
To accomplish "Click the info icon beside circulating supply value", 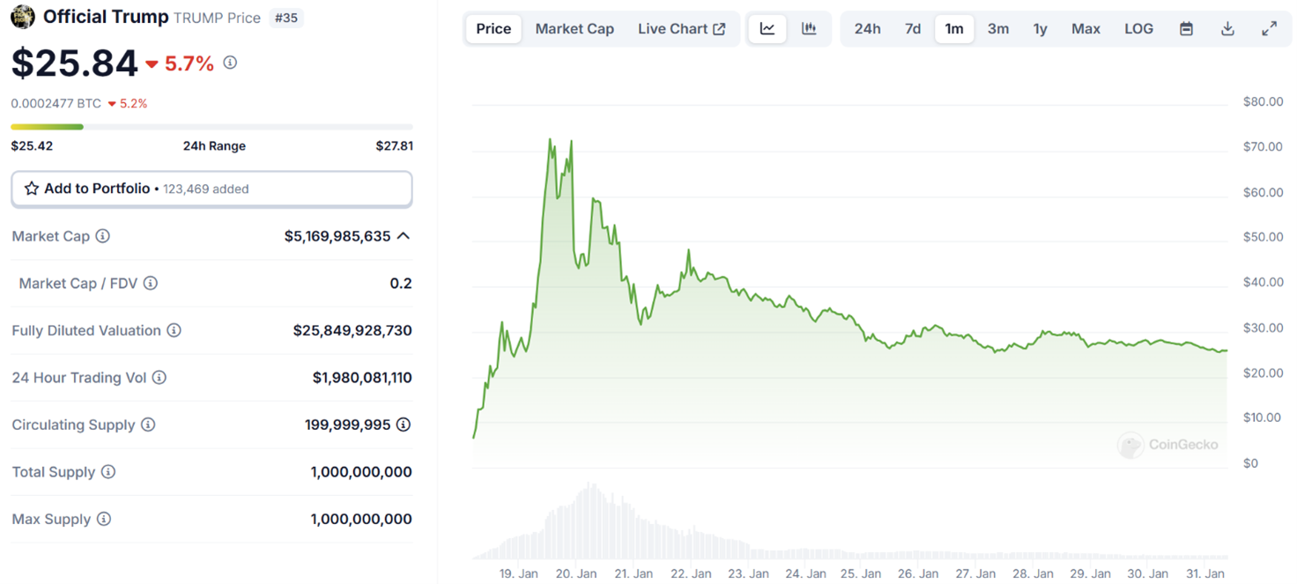I will 404,425.
